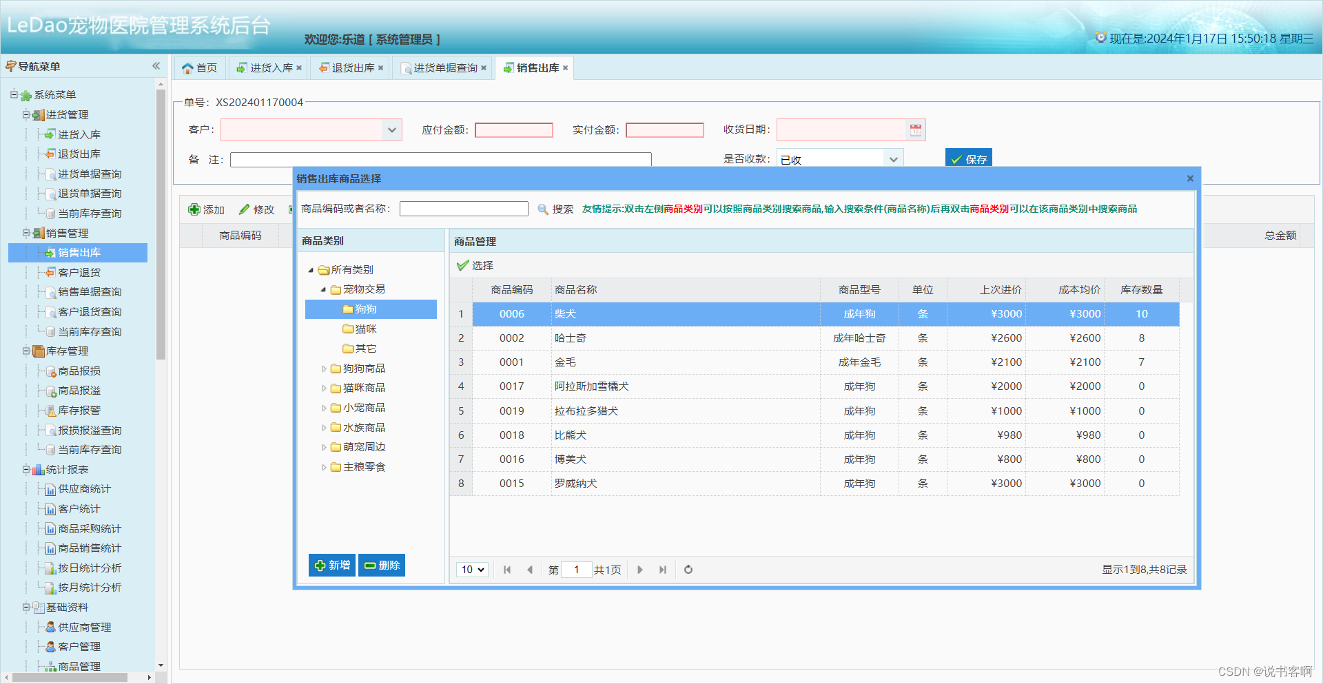Open the 是否收款 payment status dropdown

894,158
